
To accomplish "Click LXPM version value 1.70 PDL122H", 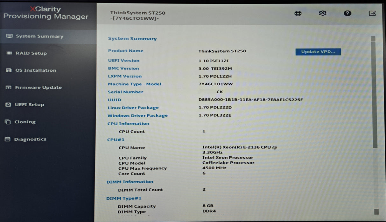I will tap(215, 76).
